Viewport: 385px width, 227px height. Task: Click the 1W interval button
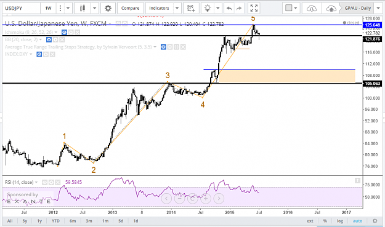pyautogui.click(x=48, y=9)
